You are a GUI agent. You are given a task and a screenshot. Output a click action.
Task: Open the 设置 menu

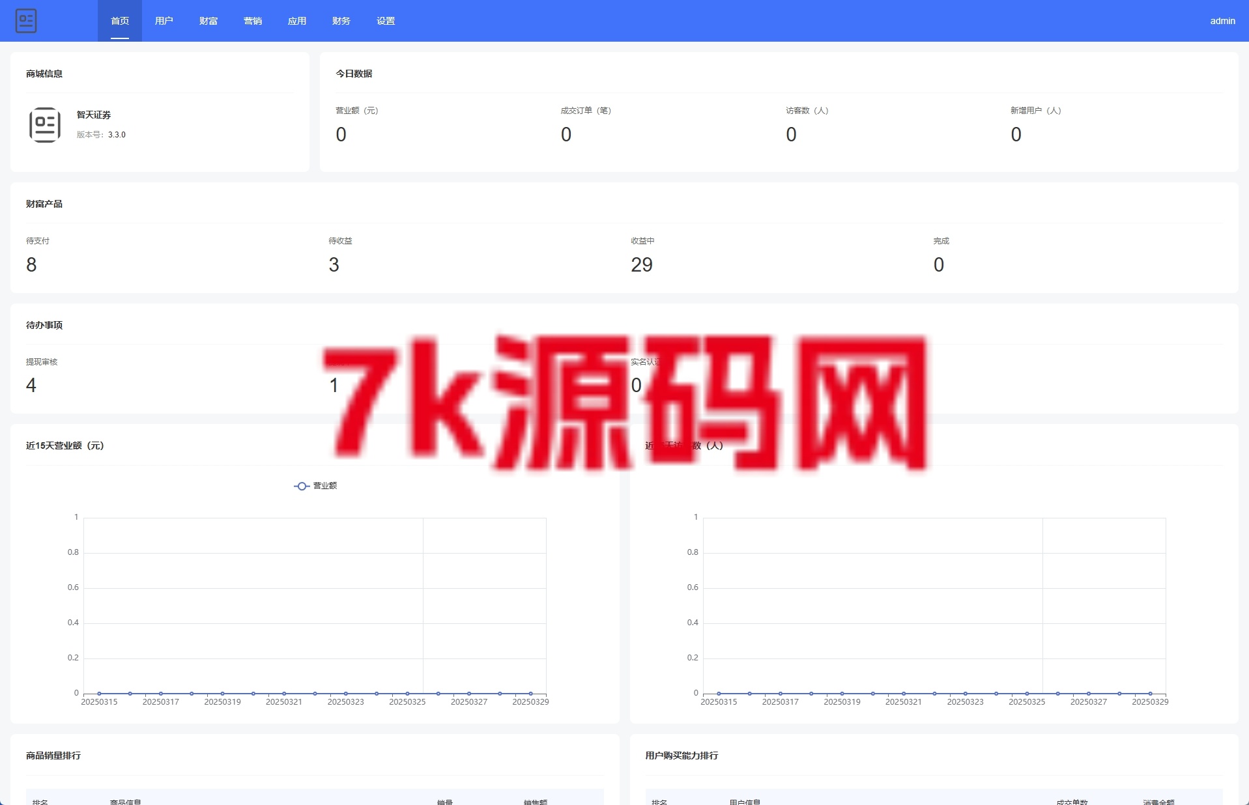pyautogui.click(x=386, y=21)
